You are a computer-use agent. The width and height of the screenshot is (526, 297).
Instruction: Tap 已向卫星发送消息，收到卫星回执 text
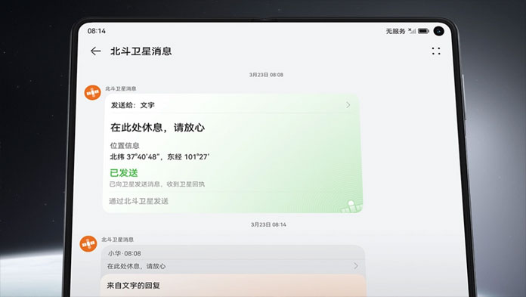click(x=157, y=184)
